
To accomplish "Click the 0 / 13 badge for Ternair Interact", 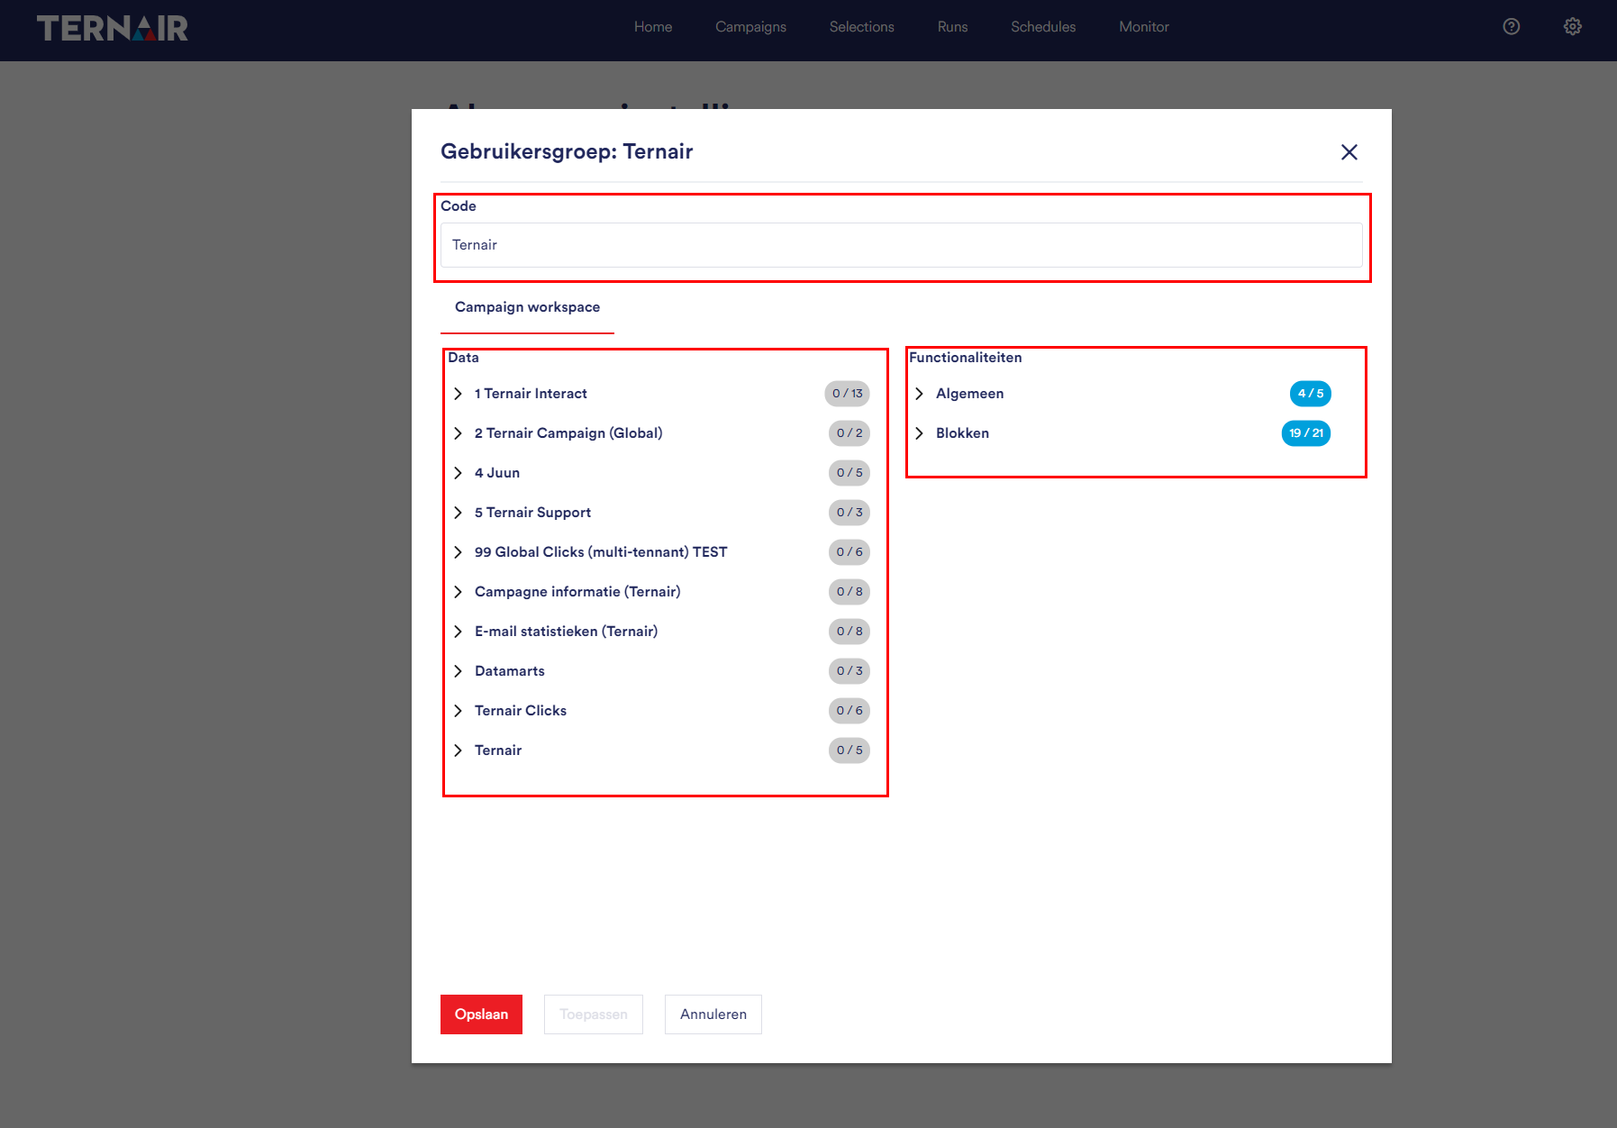I will point(848,394).
